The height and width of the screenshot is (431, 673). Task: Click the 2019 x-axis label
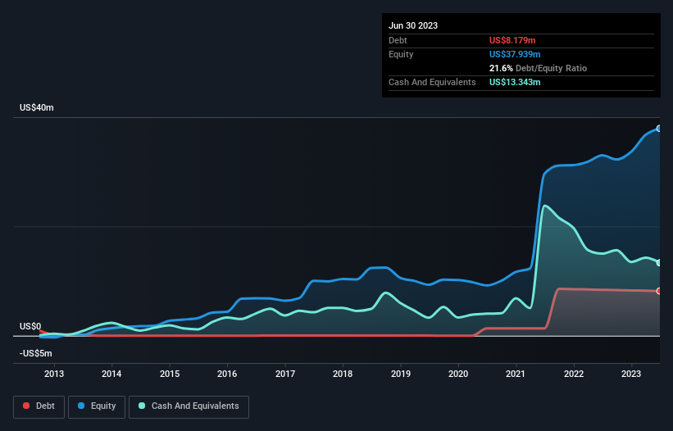tap(401, 374)
